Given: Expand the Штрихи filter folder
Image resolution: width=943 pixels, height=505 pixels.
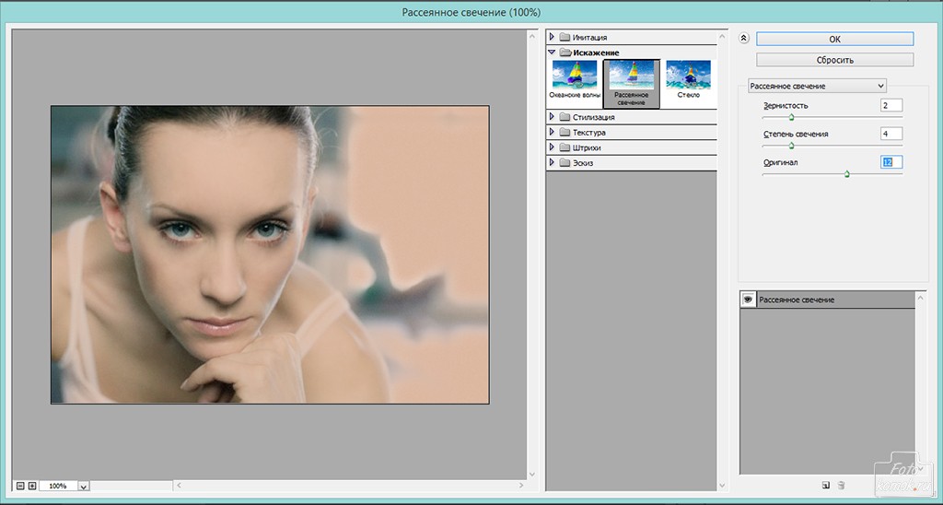Looking at the screenshot, I should [552, 147].
